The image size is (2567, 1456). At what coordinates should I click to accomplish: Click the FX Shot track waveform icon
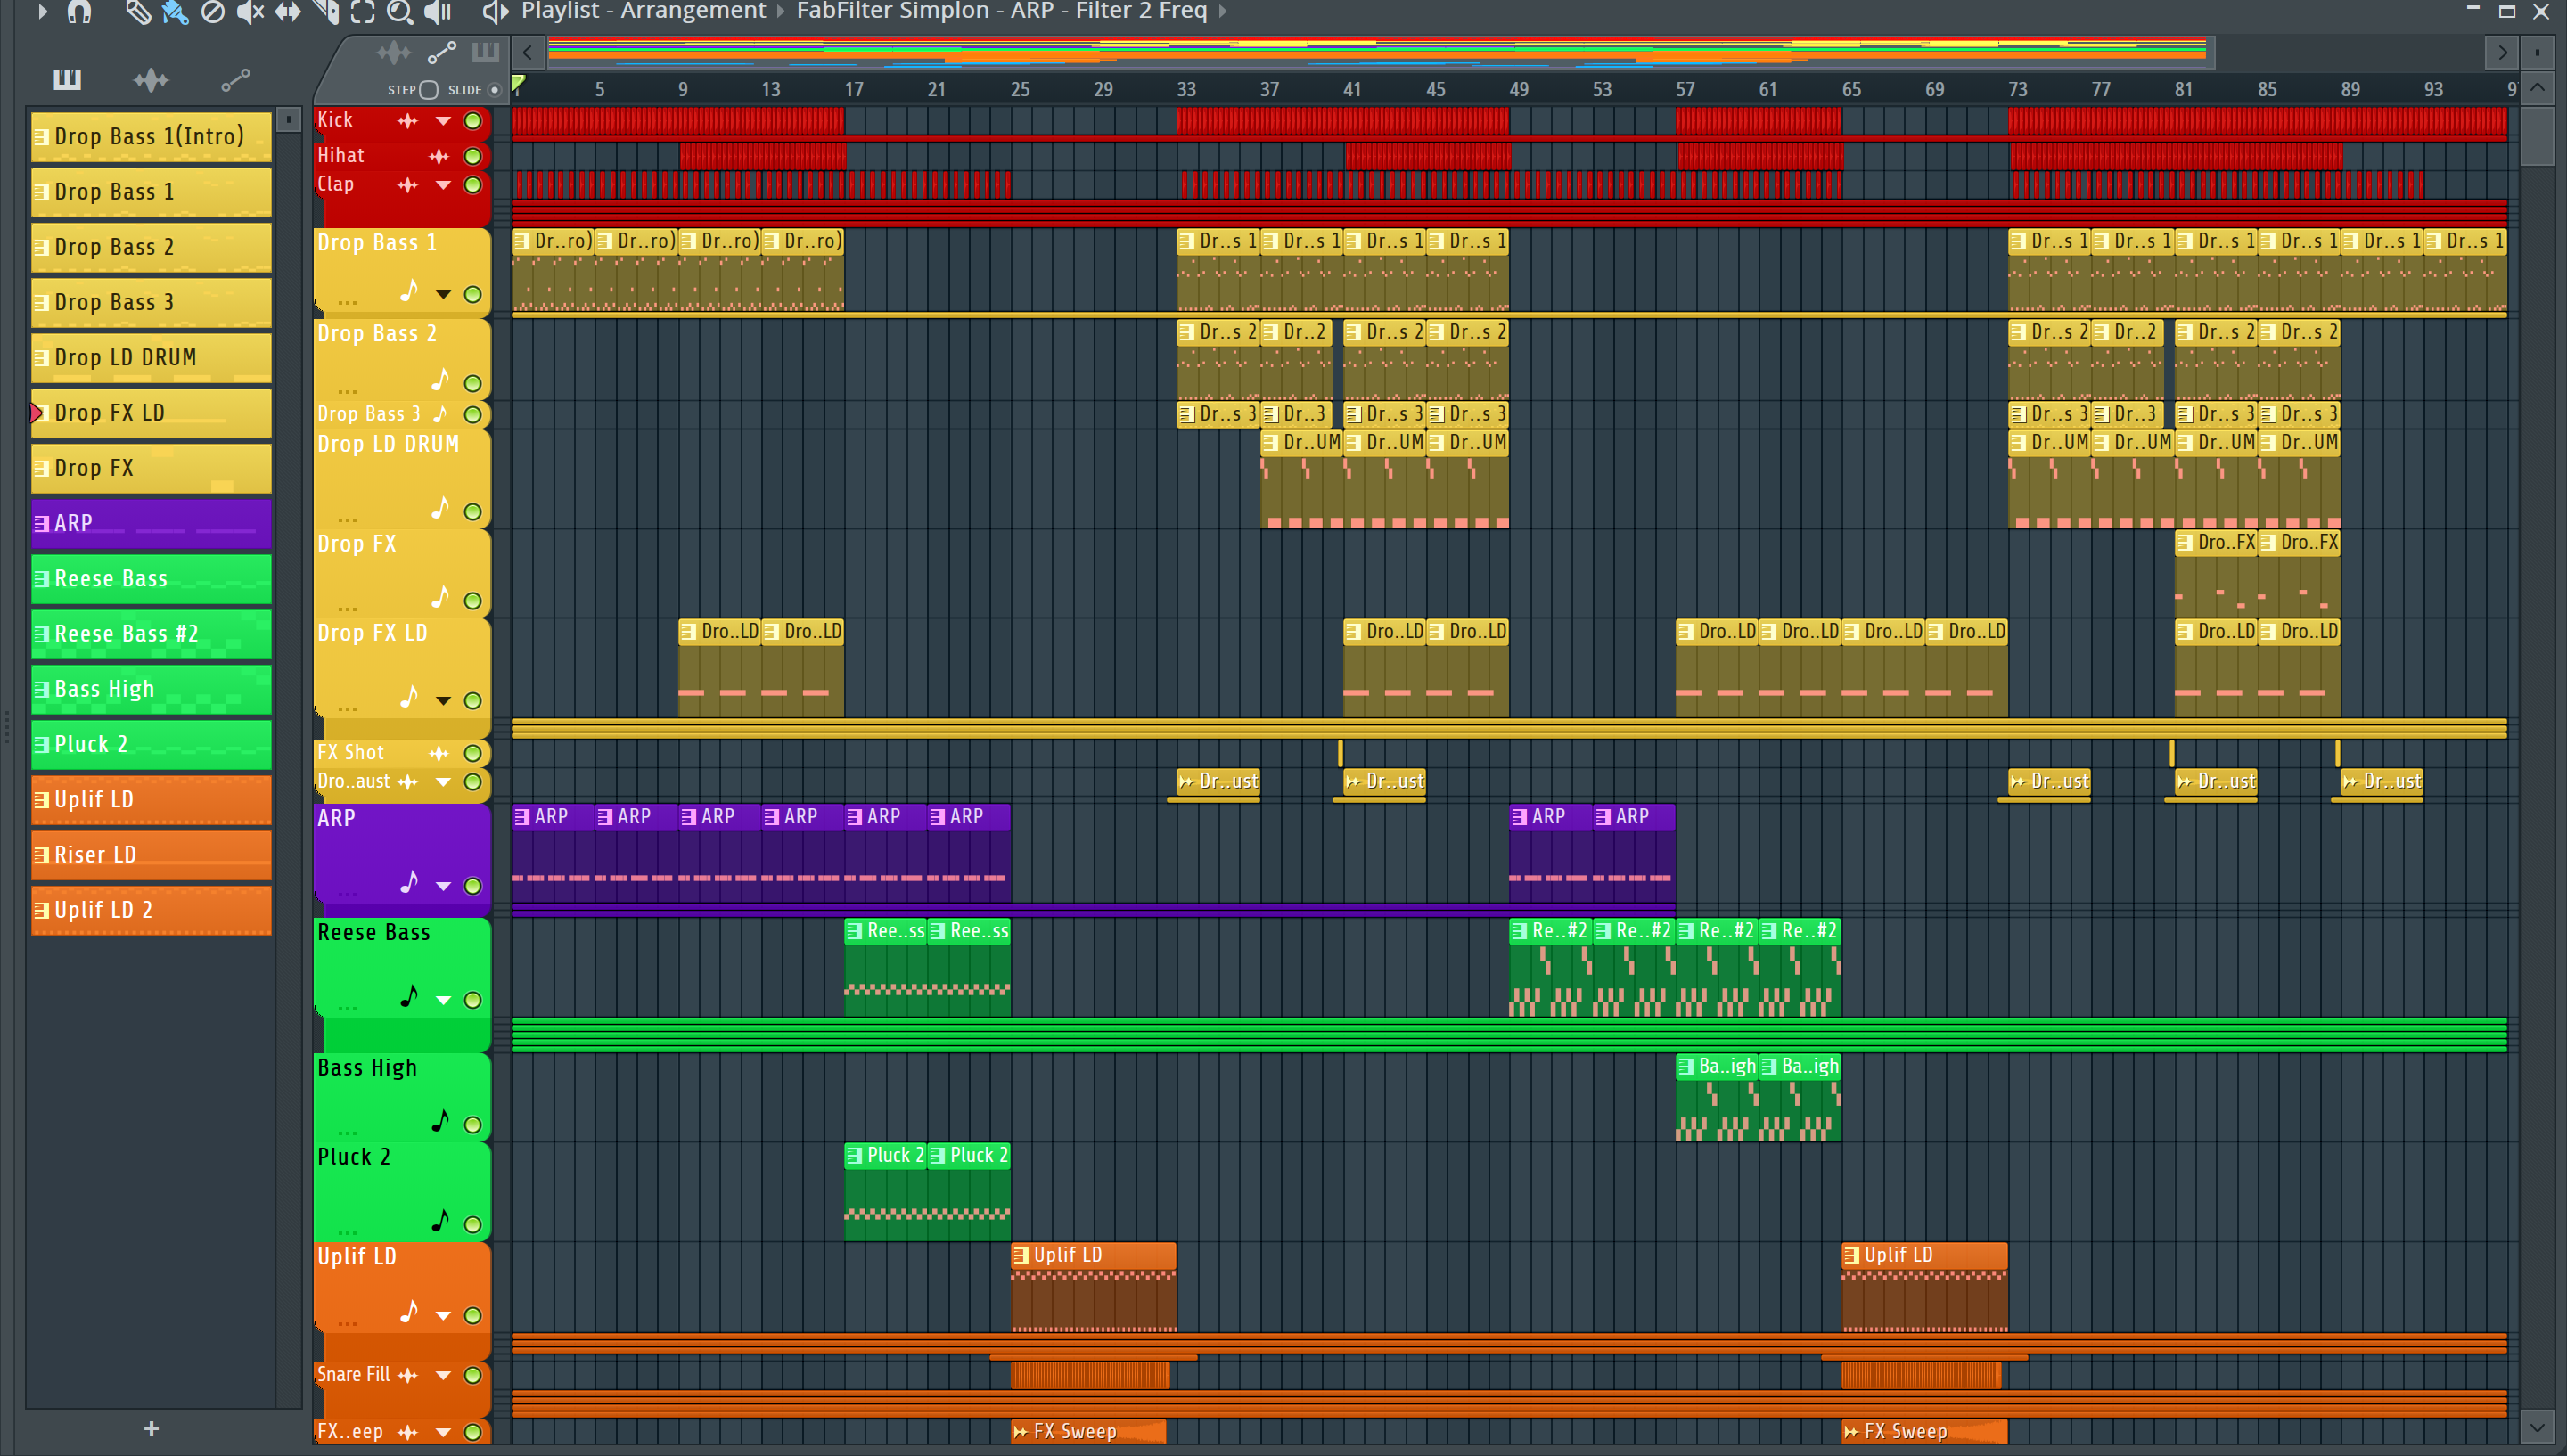[x=439, y=753]
